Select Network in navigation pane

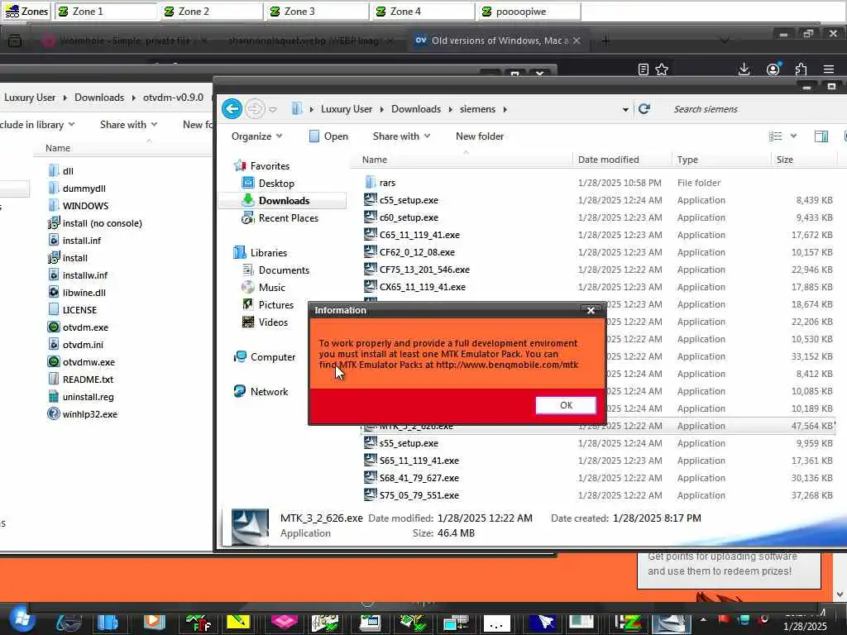(x=269, y=391)
